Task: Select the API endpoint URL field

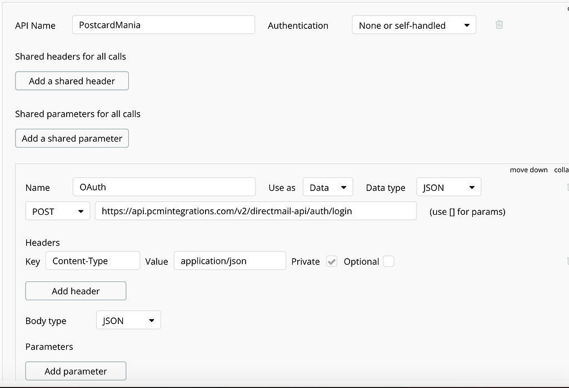Action: (256, 211)
